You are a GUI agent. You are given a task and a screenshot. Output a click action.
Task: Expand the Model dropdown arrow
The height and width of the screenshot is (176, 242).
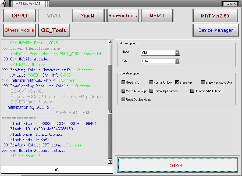177,53
